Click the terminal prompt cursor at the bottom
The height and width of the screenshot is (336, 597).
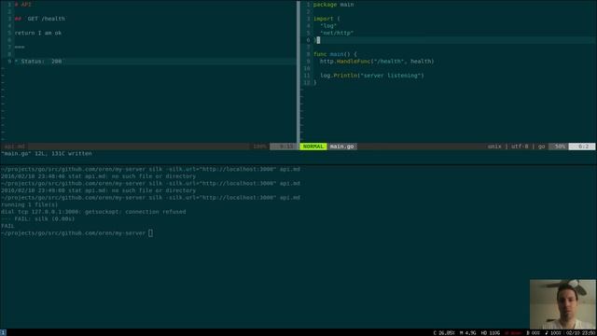(151, 233)
